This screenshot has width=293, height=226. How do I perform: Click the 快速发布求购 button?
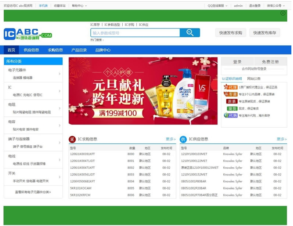click(x=231, y=33)
